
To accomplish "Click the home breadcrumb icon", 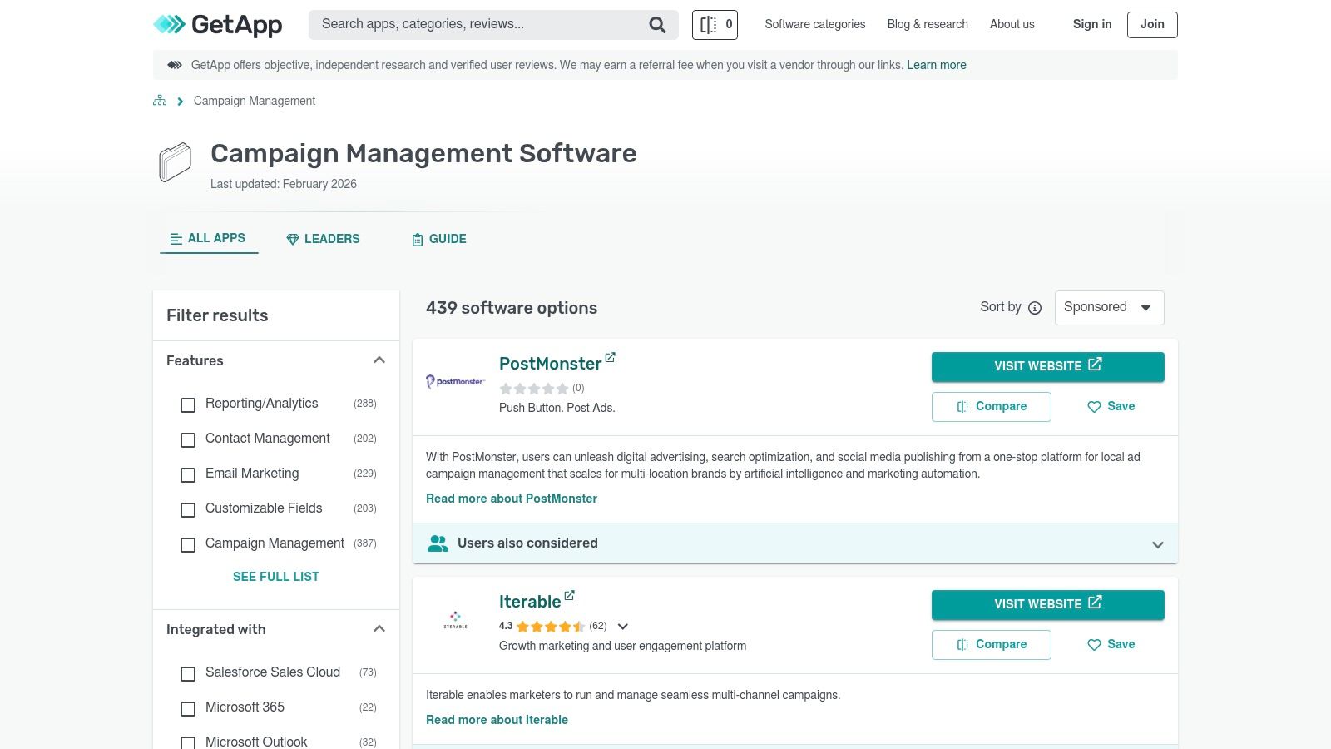I will [159, 100].
